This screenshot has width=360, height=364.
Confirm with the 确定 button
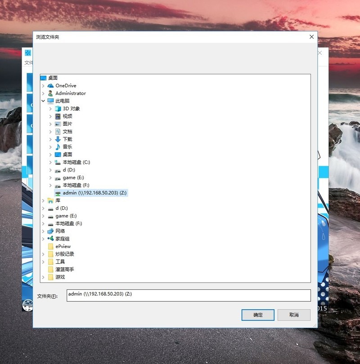click(x=258, y=315)
